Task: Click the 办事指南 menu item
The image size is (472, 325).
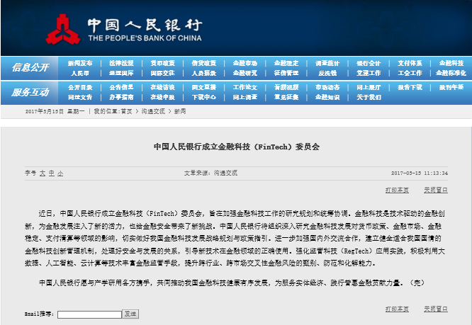Action: (x=121, y=98)
